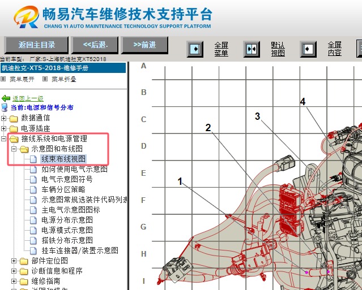Click the 示意图和布线图 folder icon

click(24, 149)
